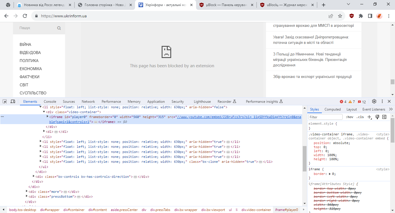Select div.video-container in the breadcrumb bar
Image resolution: width=395 pixels, height=213 pixels.
point(256,210)
